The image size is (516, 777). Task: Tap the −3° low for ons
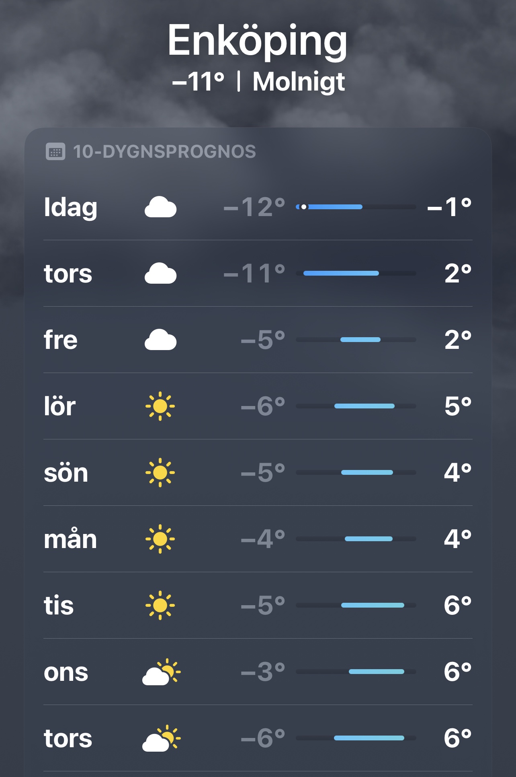coord(263,672)
